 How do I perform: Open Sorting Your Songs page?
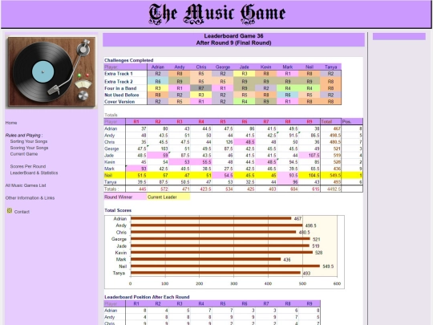coord(29,141)
